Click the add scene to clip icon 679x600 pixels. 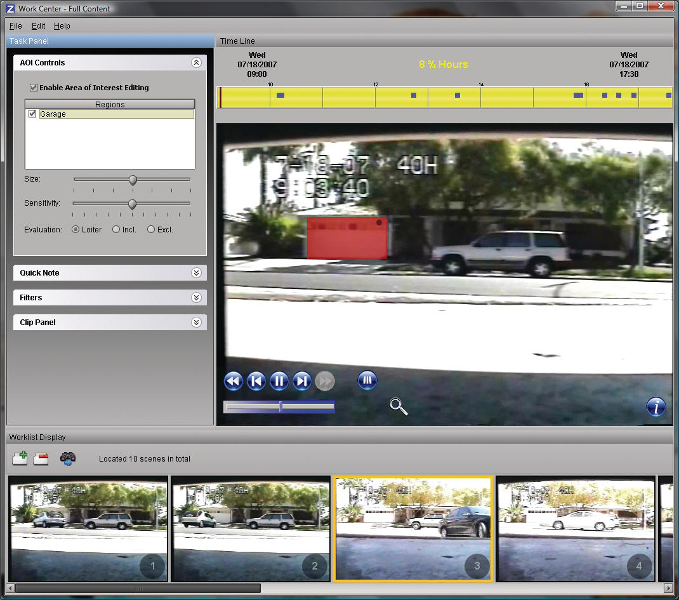19,458
